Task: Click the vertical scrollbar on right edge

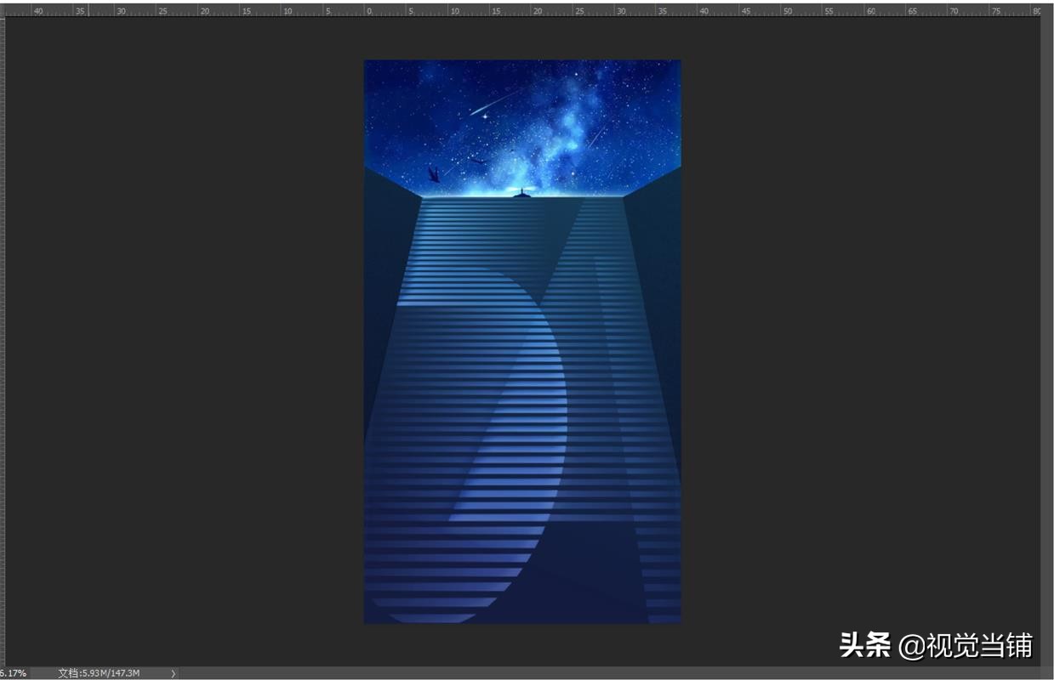Action: 1047,340
